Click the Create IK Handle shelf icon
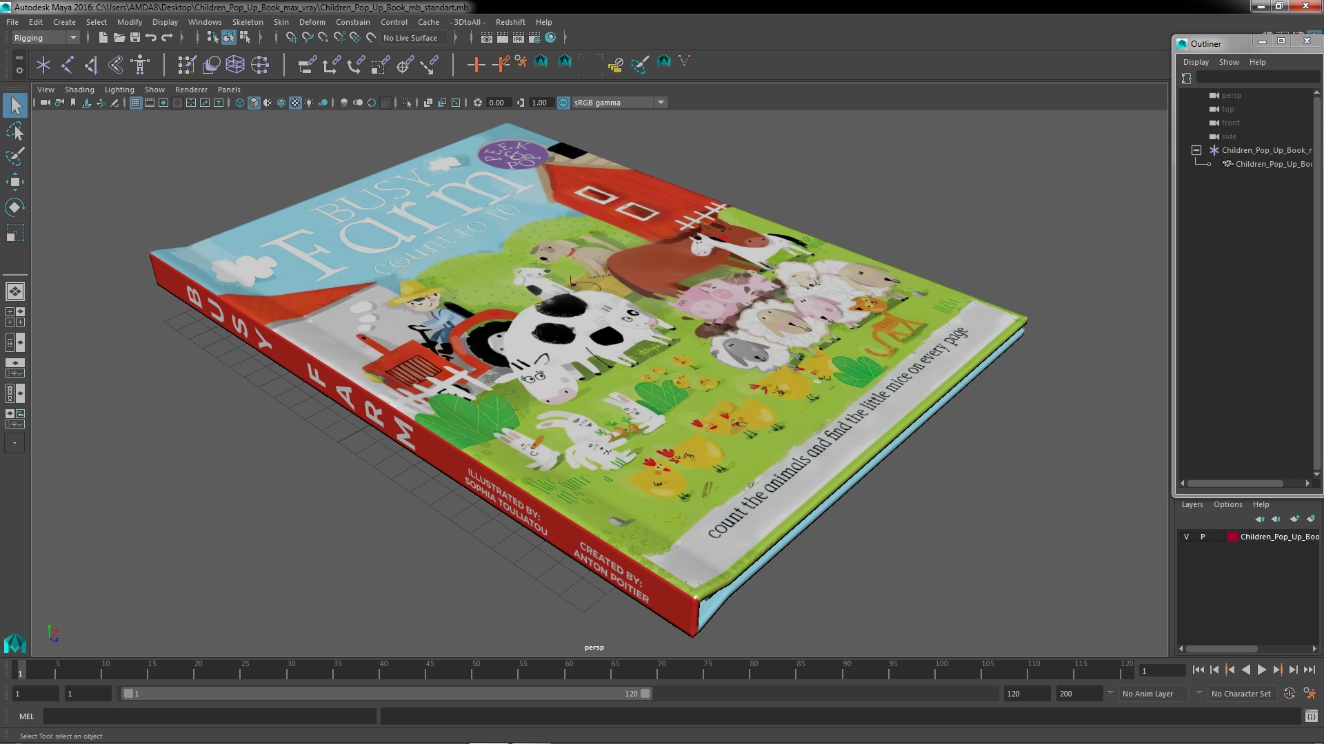The image size is (1324, 744). (92, 65)
